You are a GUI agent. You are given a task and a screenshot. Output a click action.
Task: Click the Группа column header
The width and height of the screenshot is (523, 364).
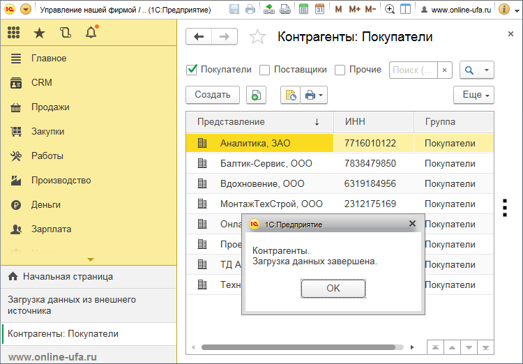tap(454, 122)
